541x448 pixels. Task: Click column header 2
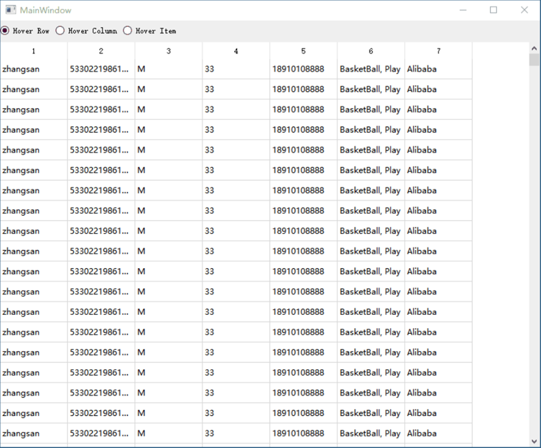(101, 51)
